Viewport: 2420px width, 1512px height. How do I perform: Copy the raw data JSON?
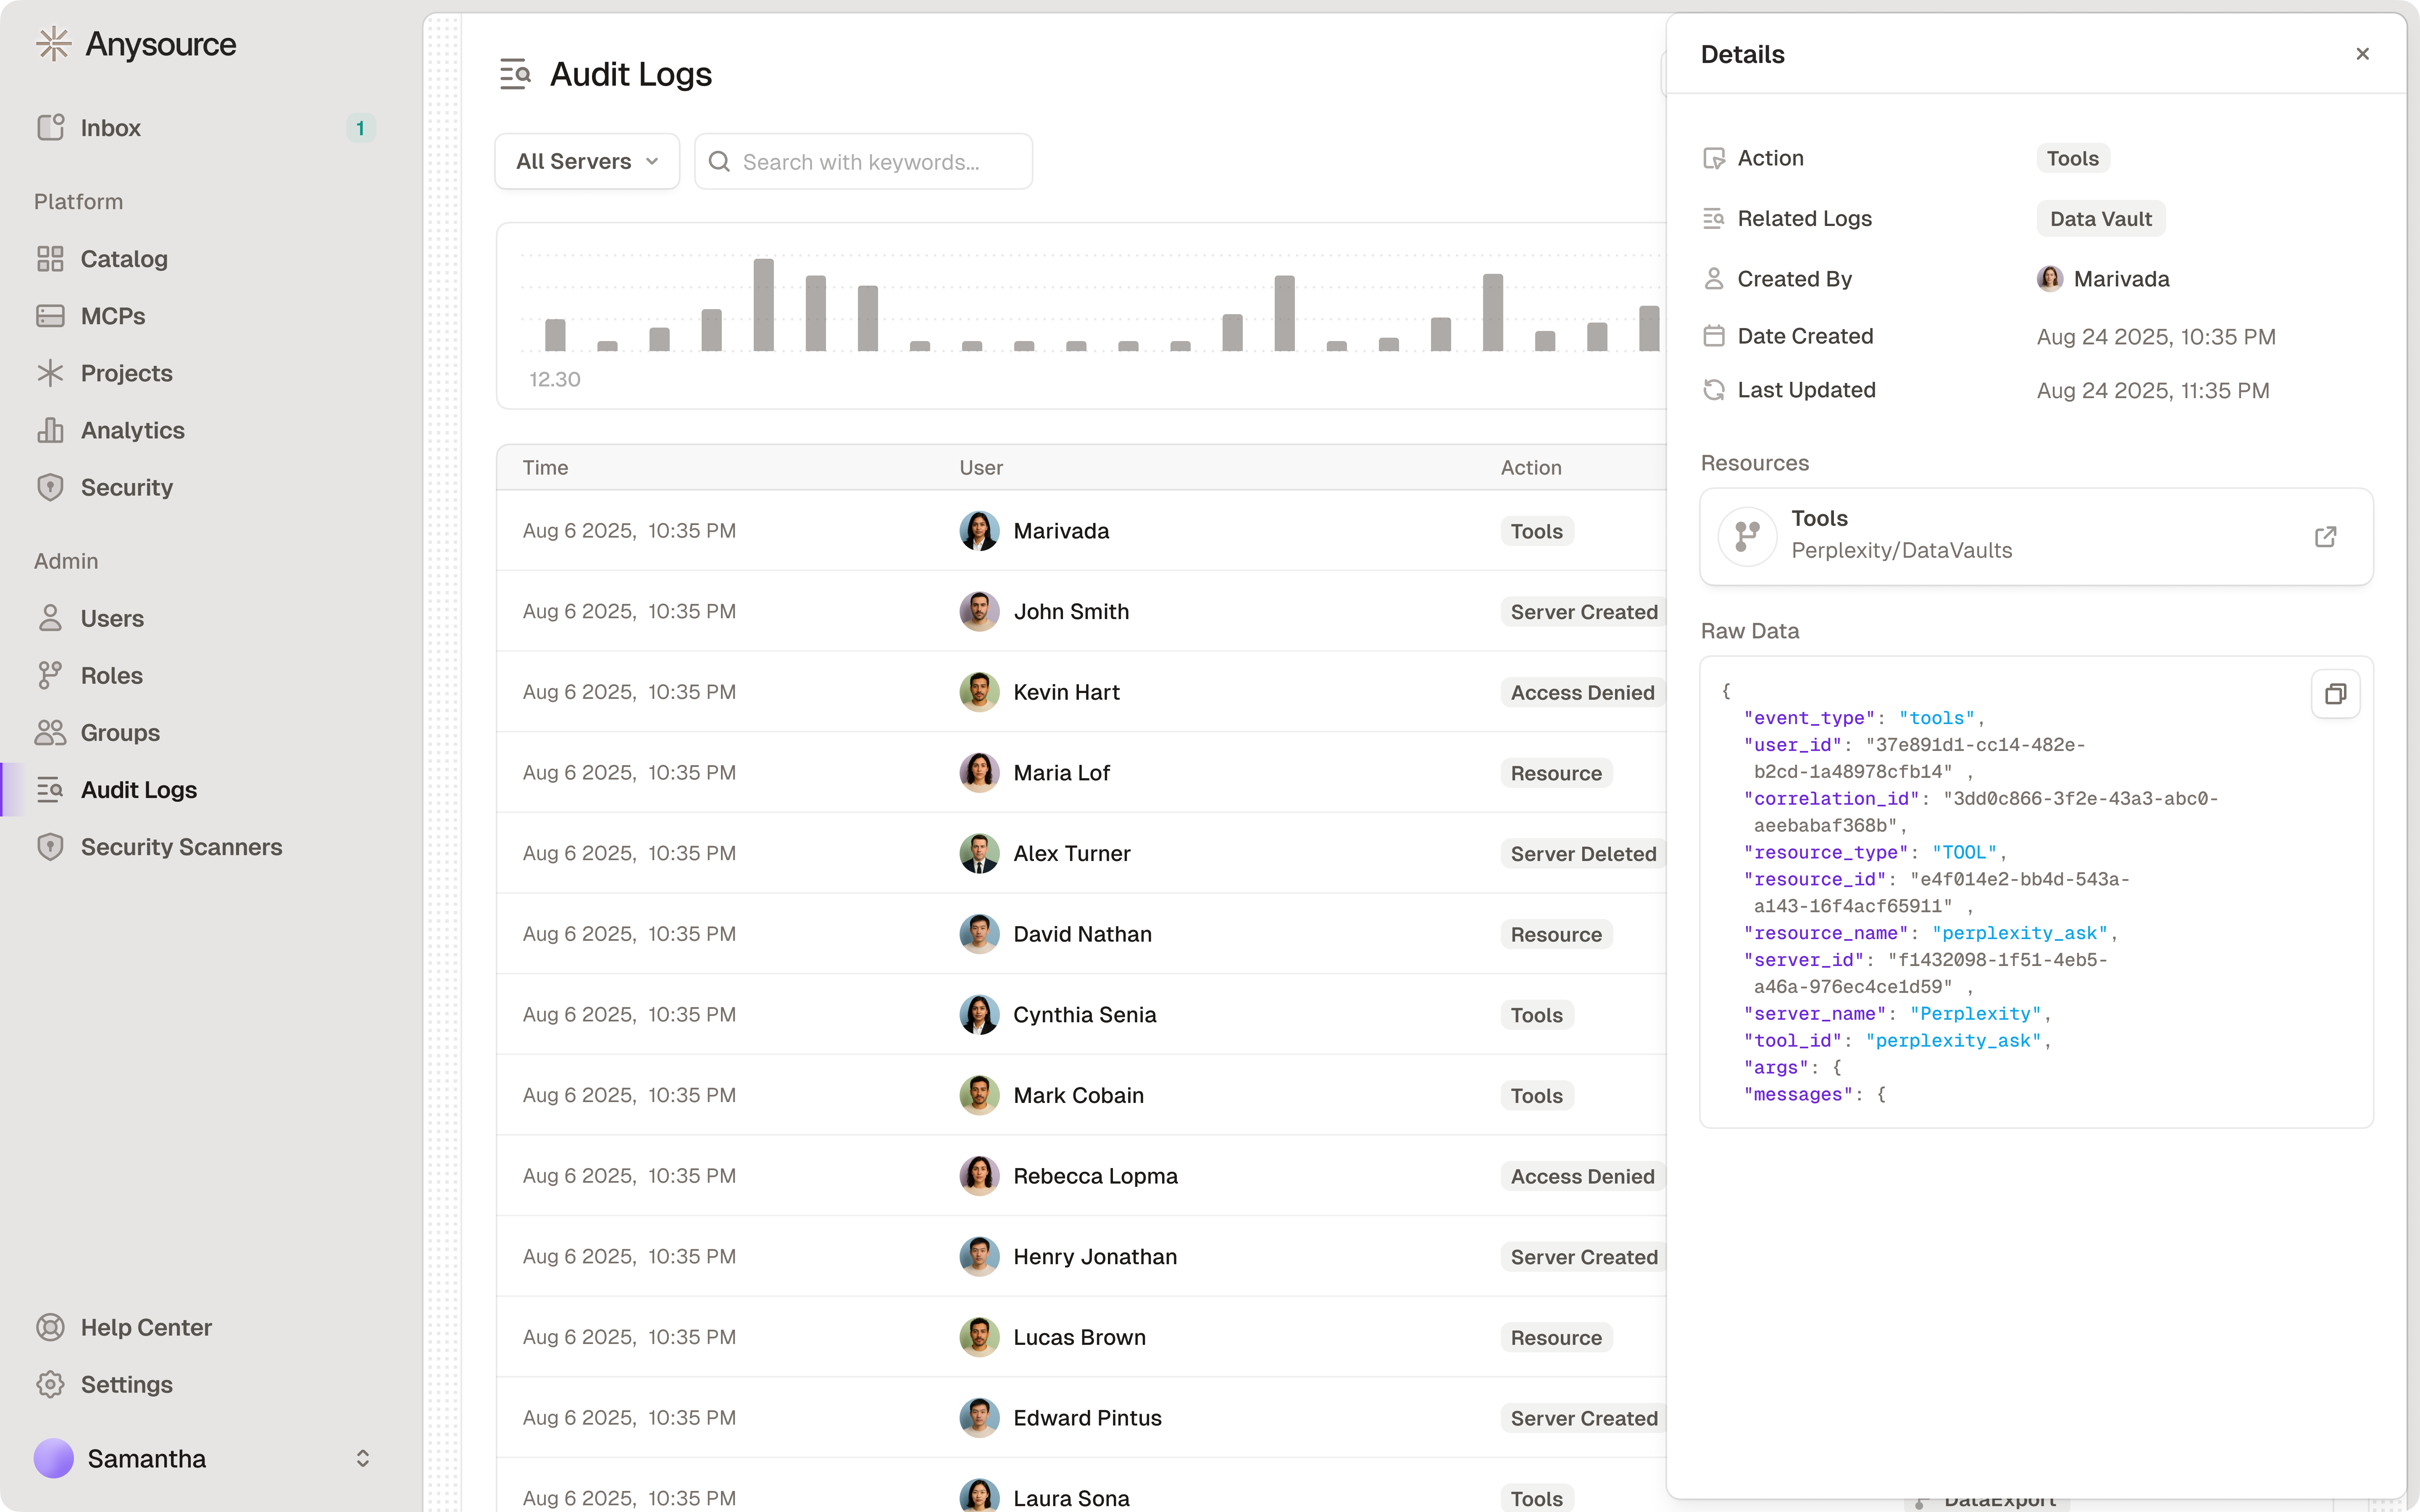click(2336, 694)
